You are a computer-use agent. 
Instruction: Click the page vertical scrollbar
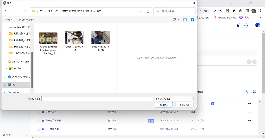point(263,64)
